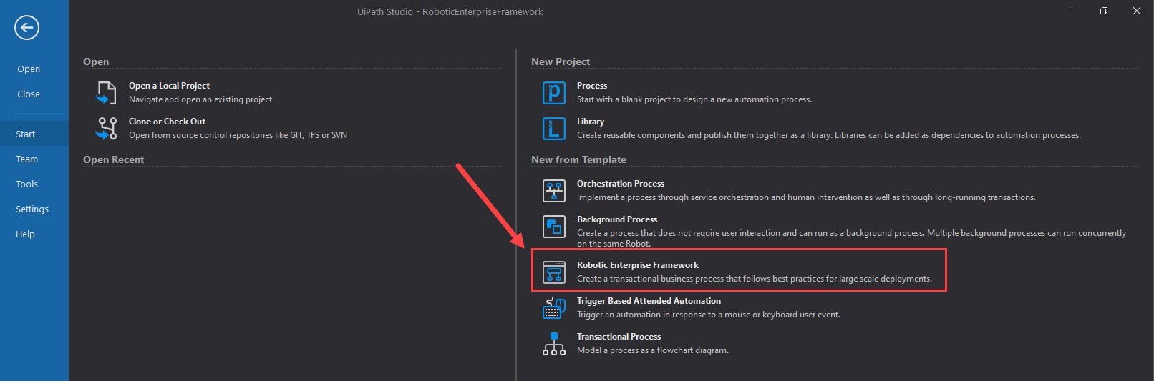
Task: Choose the Transactional Process template title
Action: pos(619,337)
